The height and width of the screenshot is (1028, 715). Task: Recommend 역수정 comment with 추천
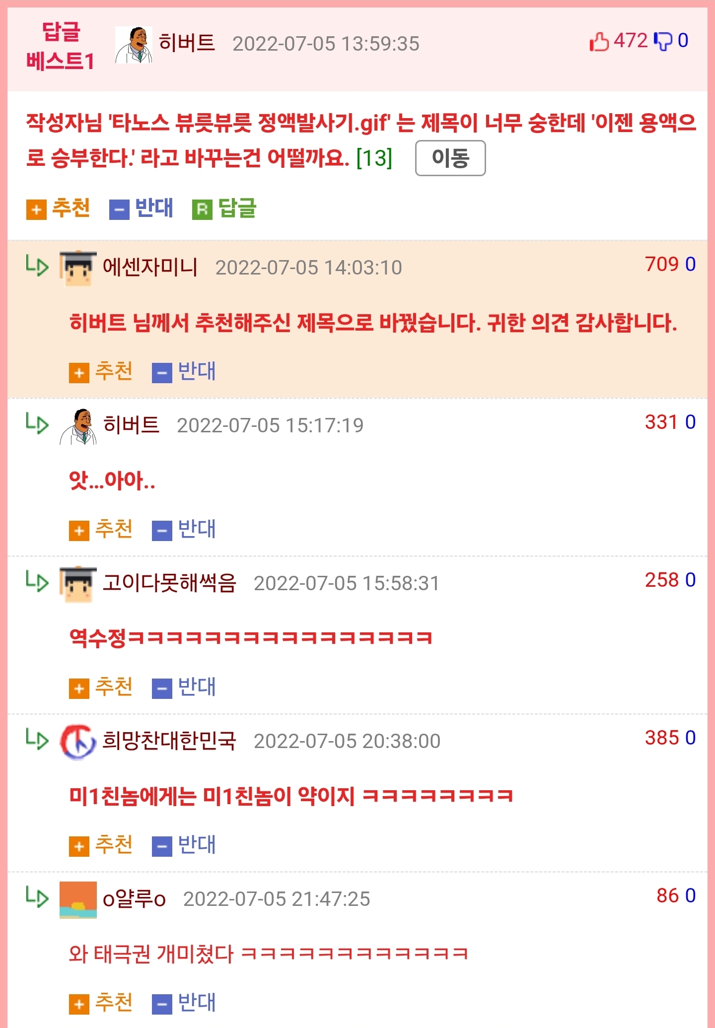pos(101,688)
